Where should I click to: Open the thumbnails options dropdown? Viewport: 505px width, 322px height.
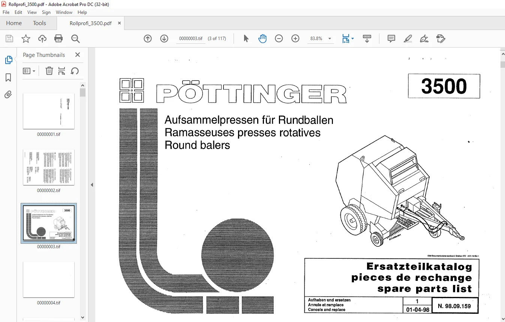pyautogui.click(x=29, y=71)
